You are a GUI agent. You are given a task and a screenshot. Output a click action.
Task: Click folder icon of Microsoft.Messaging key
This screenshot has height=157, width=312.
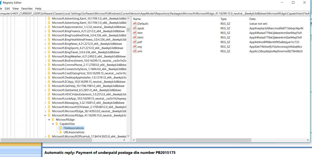point(49,103)
